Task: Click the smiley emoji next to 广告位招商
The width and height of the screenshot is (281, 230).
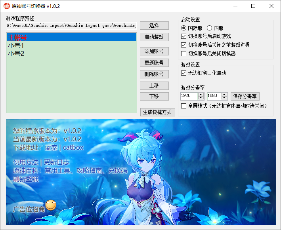Action: (51, 205)
